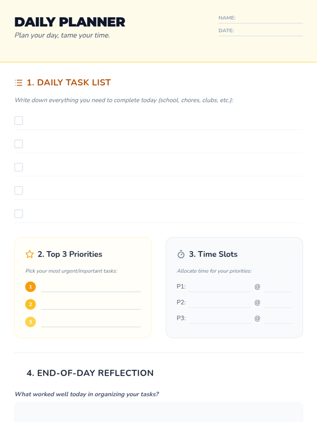Click the star icon next to Top 3 Priorities
Screen dimensions: 317x422
pyautogui.click(x=30, y=254)
